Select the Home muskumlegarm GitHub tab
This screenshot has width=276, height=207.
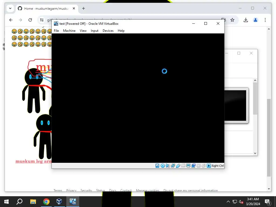pyautogui.click(x=46, y=8)
